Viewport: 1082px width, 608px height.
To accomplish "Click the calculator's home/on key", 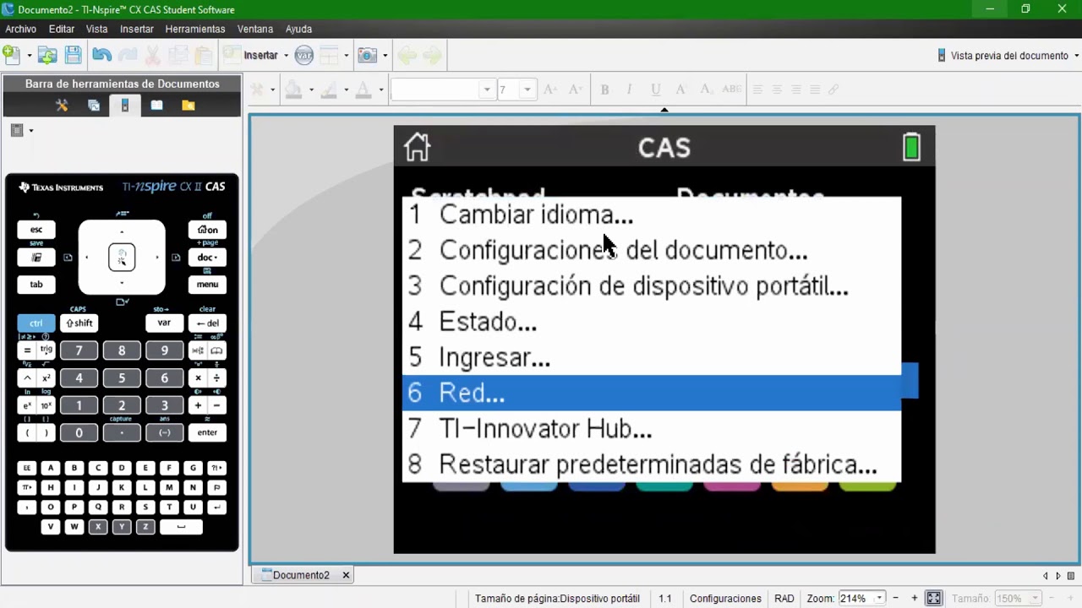I will [207, 230].
